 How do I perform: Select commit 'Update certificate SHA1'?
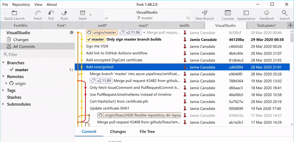109,108
